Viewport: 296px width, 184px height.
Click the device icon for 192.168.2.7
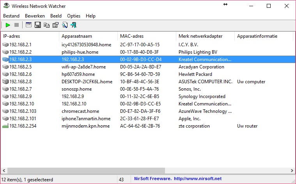tap(5, 89)
